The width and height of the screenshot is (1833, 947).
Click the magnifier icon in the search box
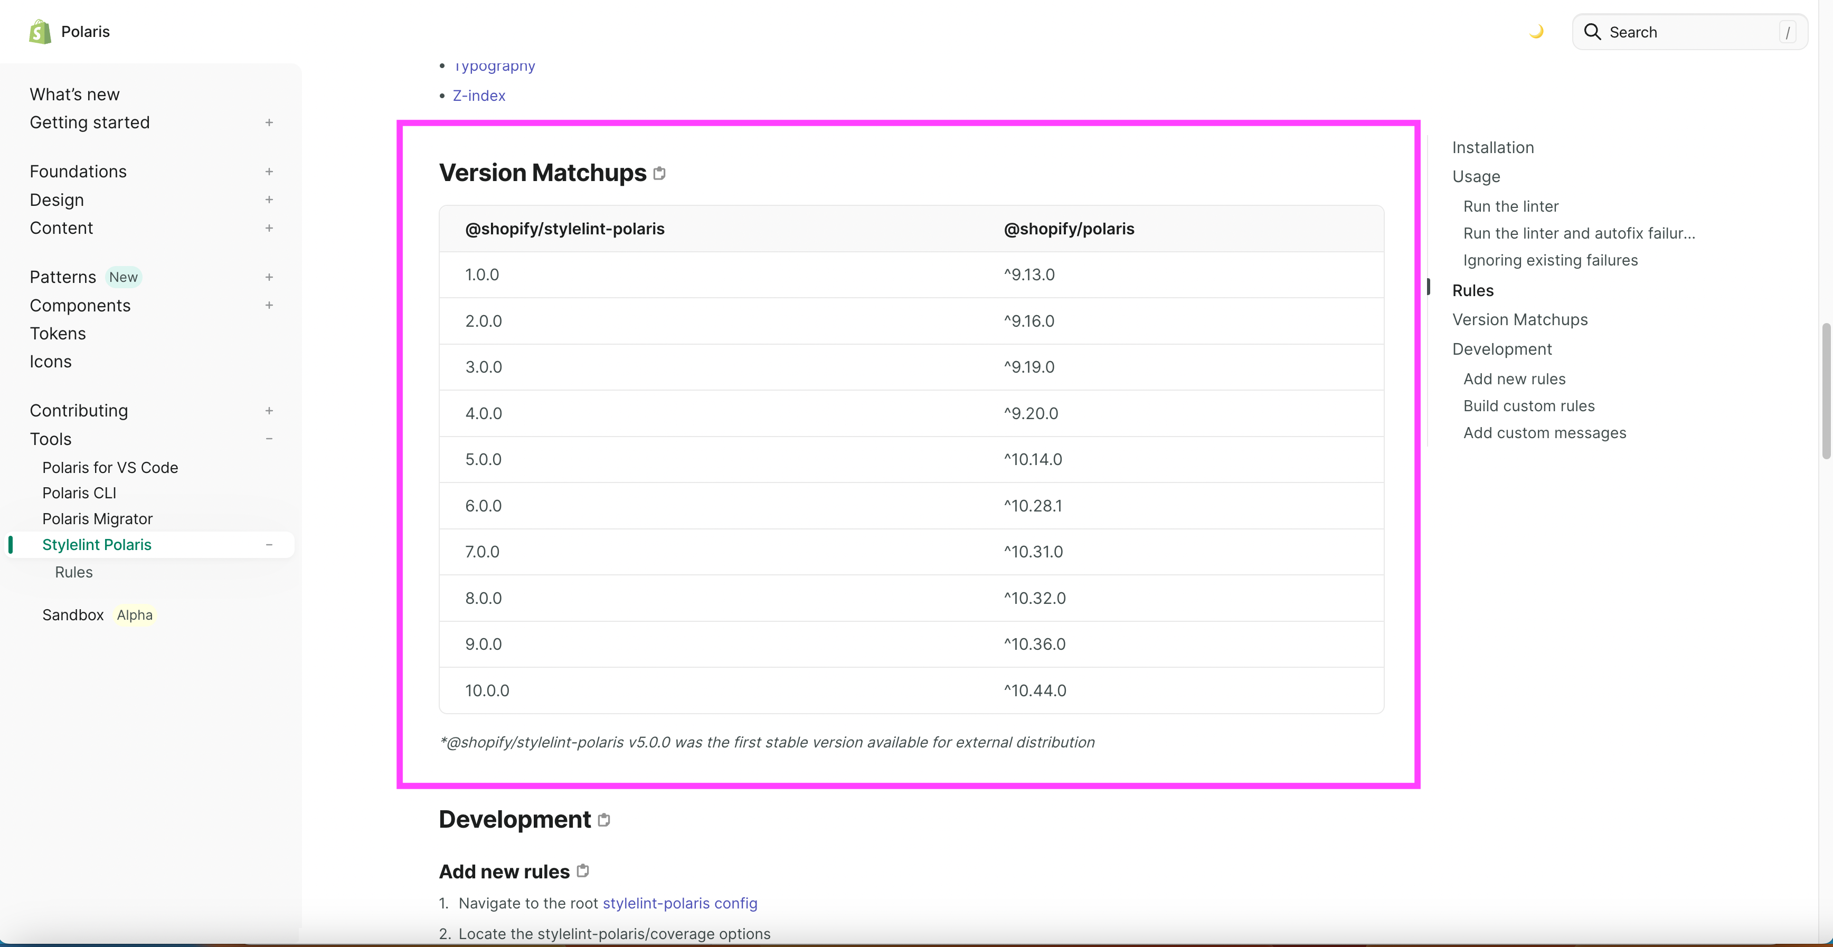click(1592, 32)
